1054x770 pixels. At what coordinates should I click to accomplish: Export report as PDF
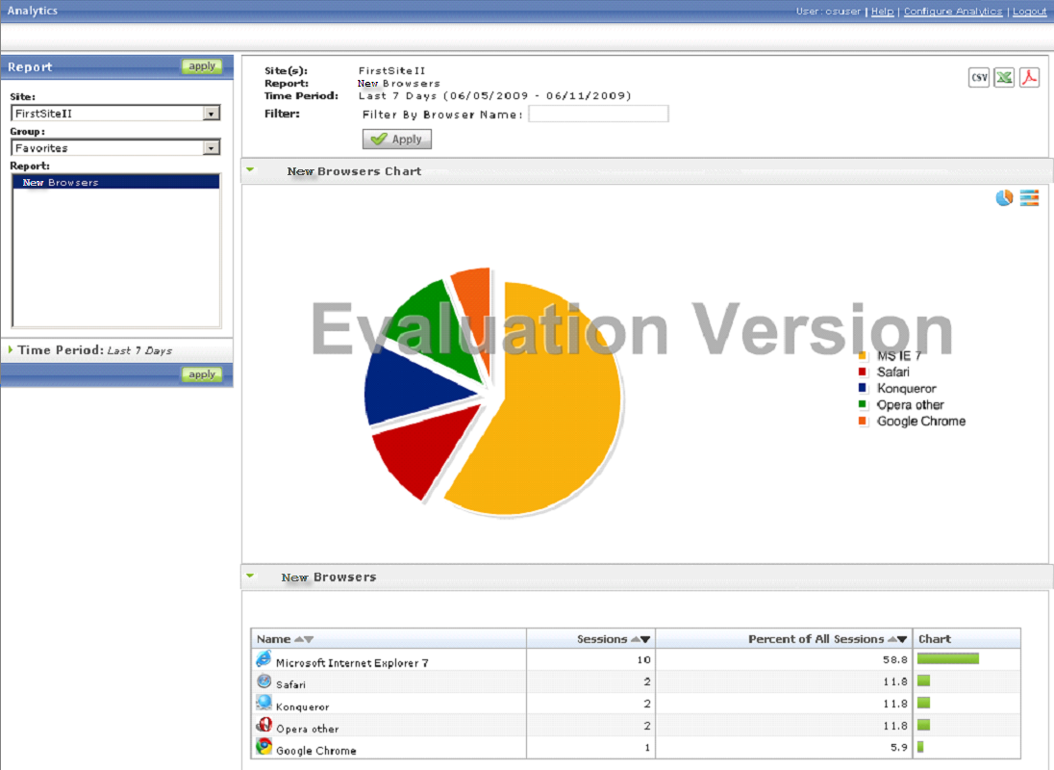pos(1029,77)
